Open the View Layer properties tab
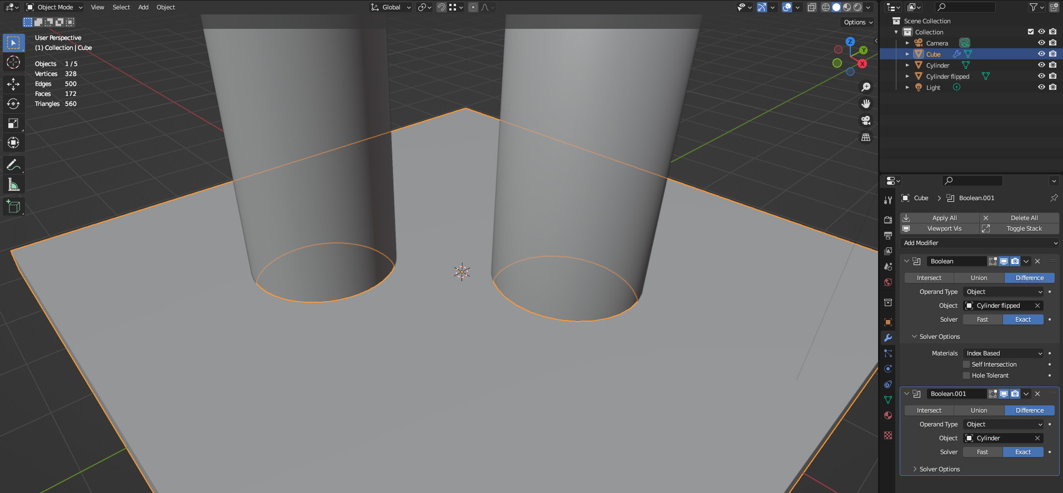Image resolution: width=1063 pixels, height=493 pixels. (x=888, y=251)
